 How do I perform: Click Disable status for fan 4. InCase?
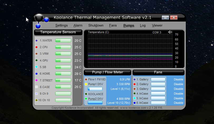pyautogui.click(x=178, y=94)
